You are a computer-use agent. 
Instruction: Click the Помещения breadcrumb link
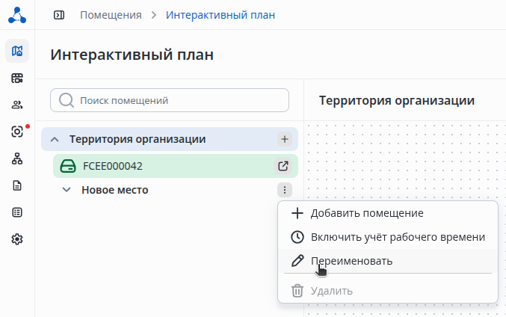pyautogui.click(x=111, y=15)
